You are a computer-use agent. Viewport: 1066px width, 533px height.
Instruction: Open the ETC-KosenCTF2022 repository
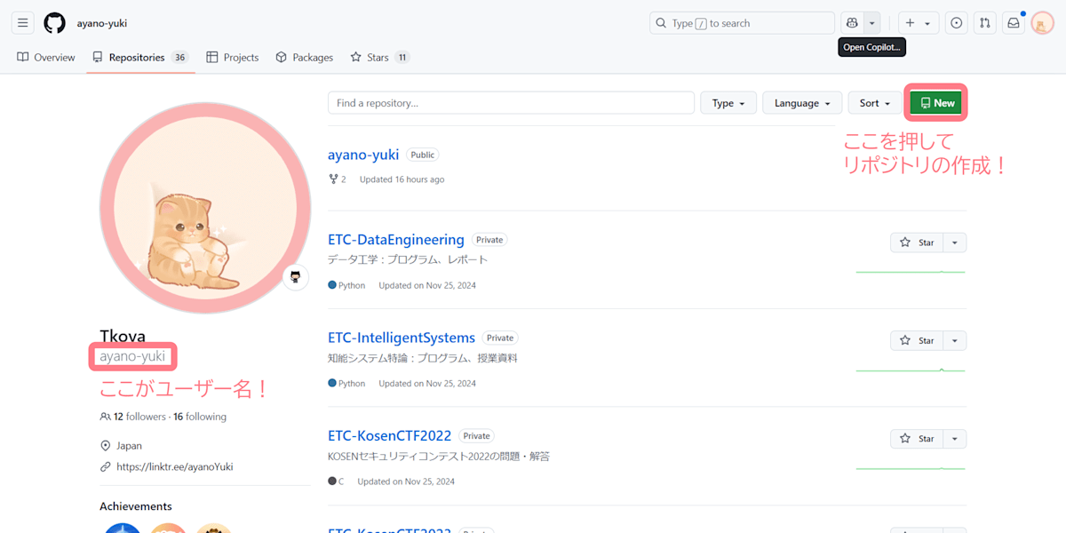pos(390,436)
